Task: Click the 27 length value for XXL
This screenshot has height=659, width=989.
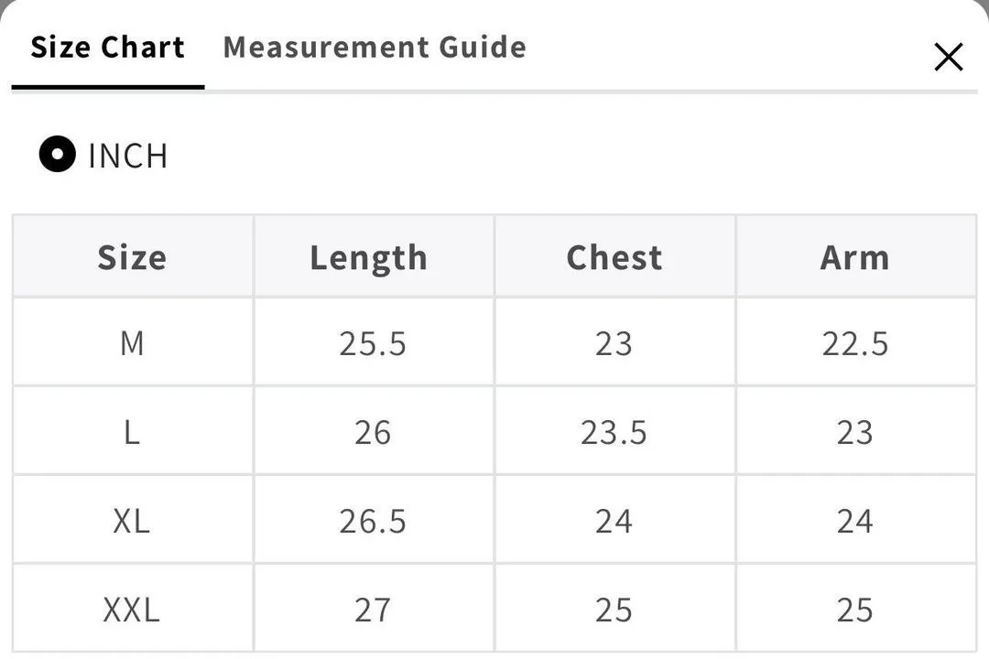Action: (x=373, y=610)
